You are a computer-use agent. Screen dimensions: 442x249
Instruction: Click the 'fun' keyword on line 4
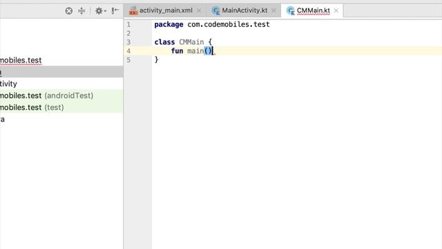(177, 50)
